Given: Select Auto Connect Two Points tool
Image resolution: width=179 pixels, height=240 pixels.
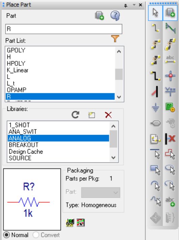Looking at the screenshot, I should click(x=155, y=44).
